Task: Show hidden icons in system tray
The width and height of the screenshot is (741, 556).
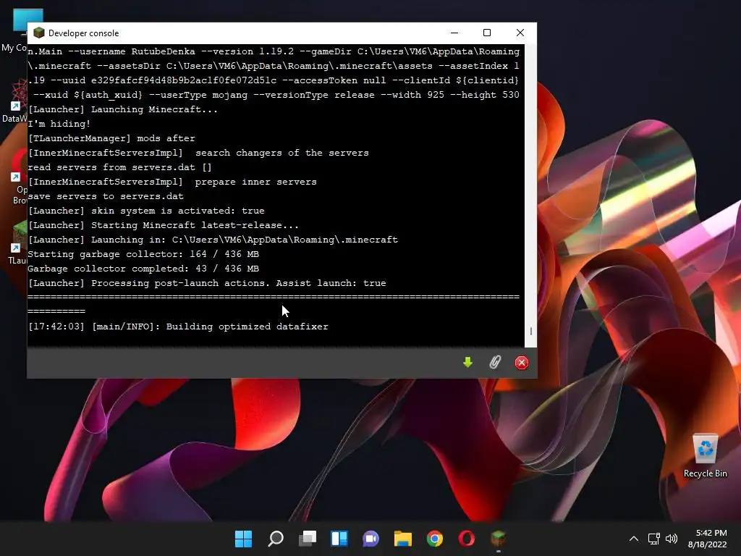Action: click(x=634, y=539)
